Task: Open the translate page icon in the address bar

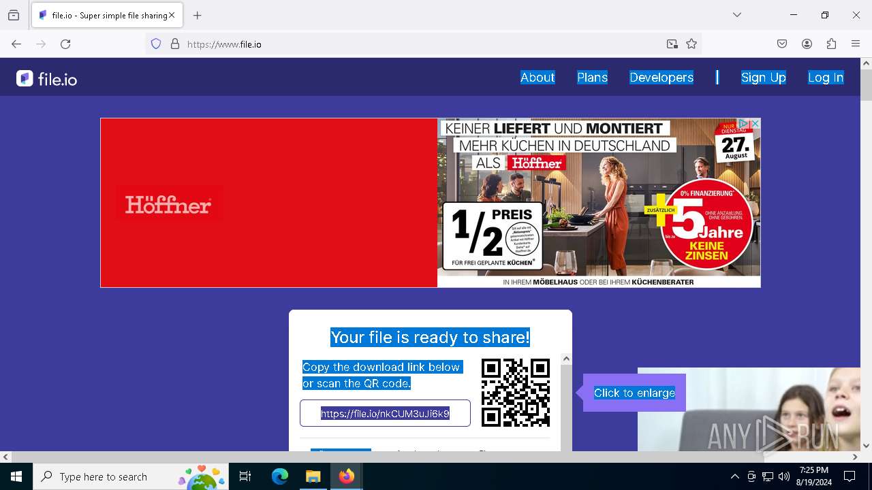Action: tap(672, 44)
